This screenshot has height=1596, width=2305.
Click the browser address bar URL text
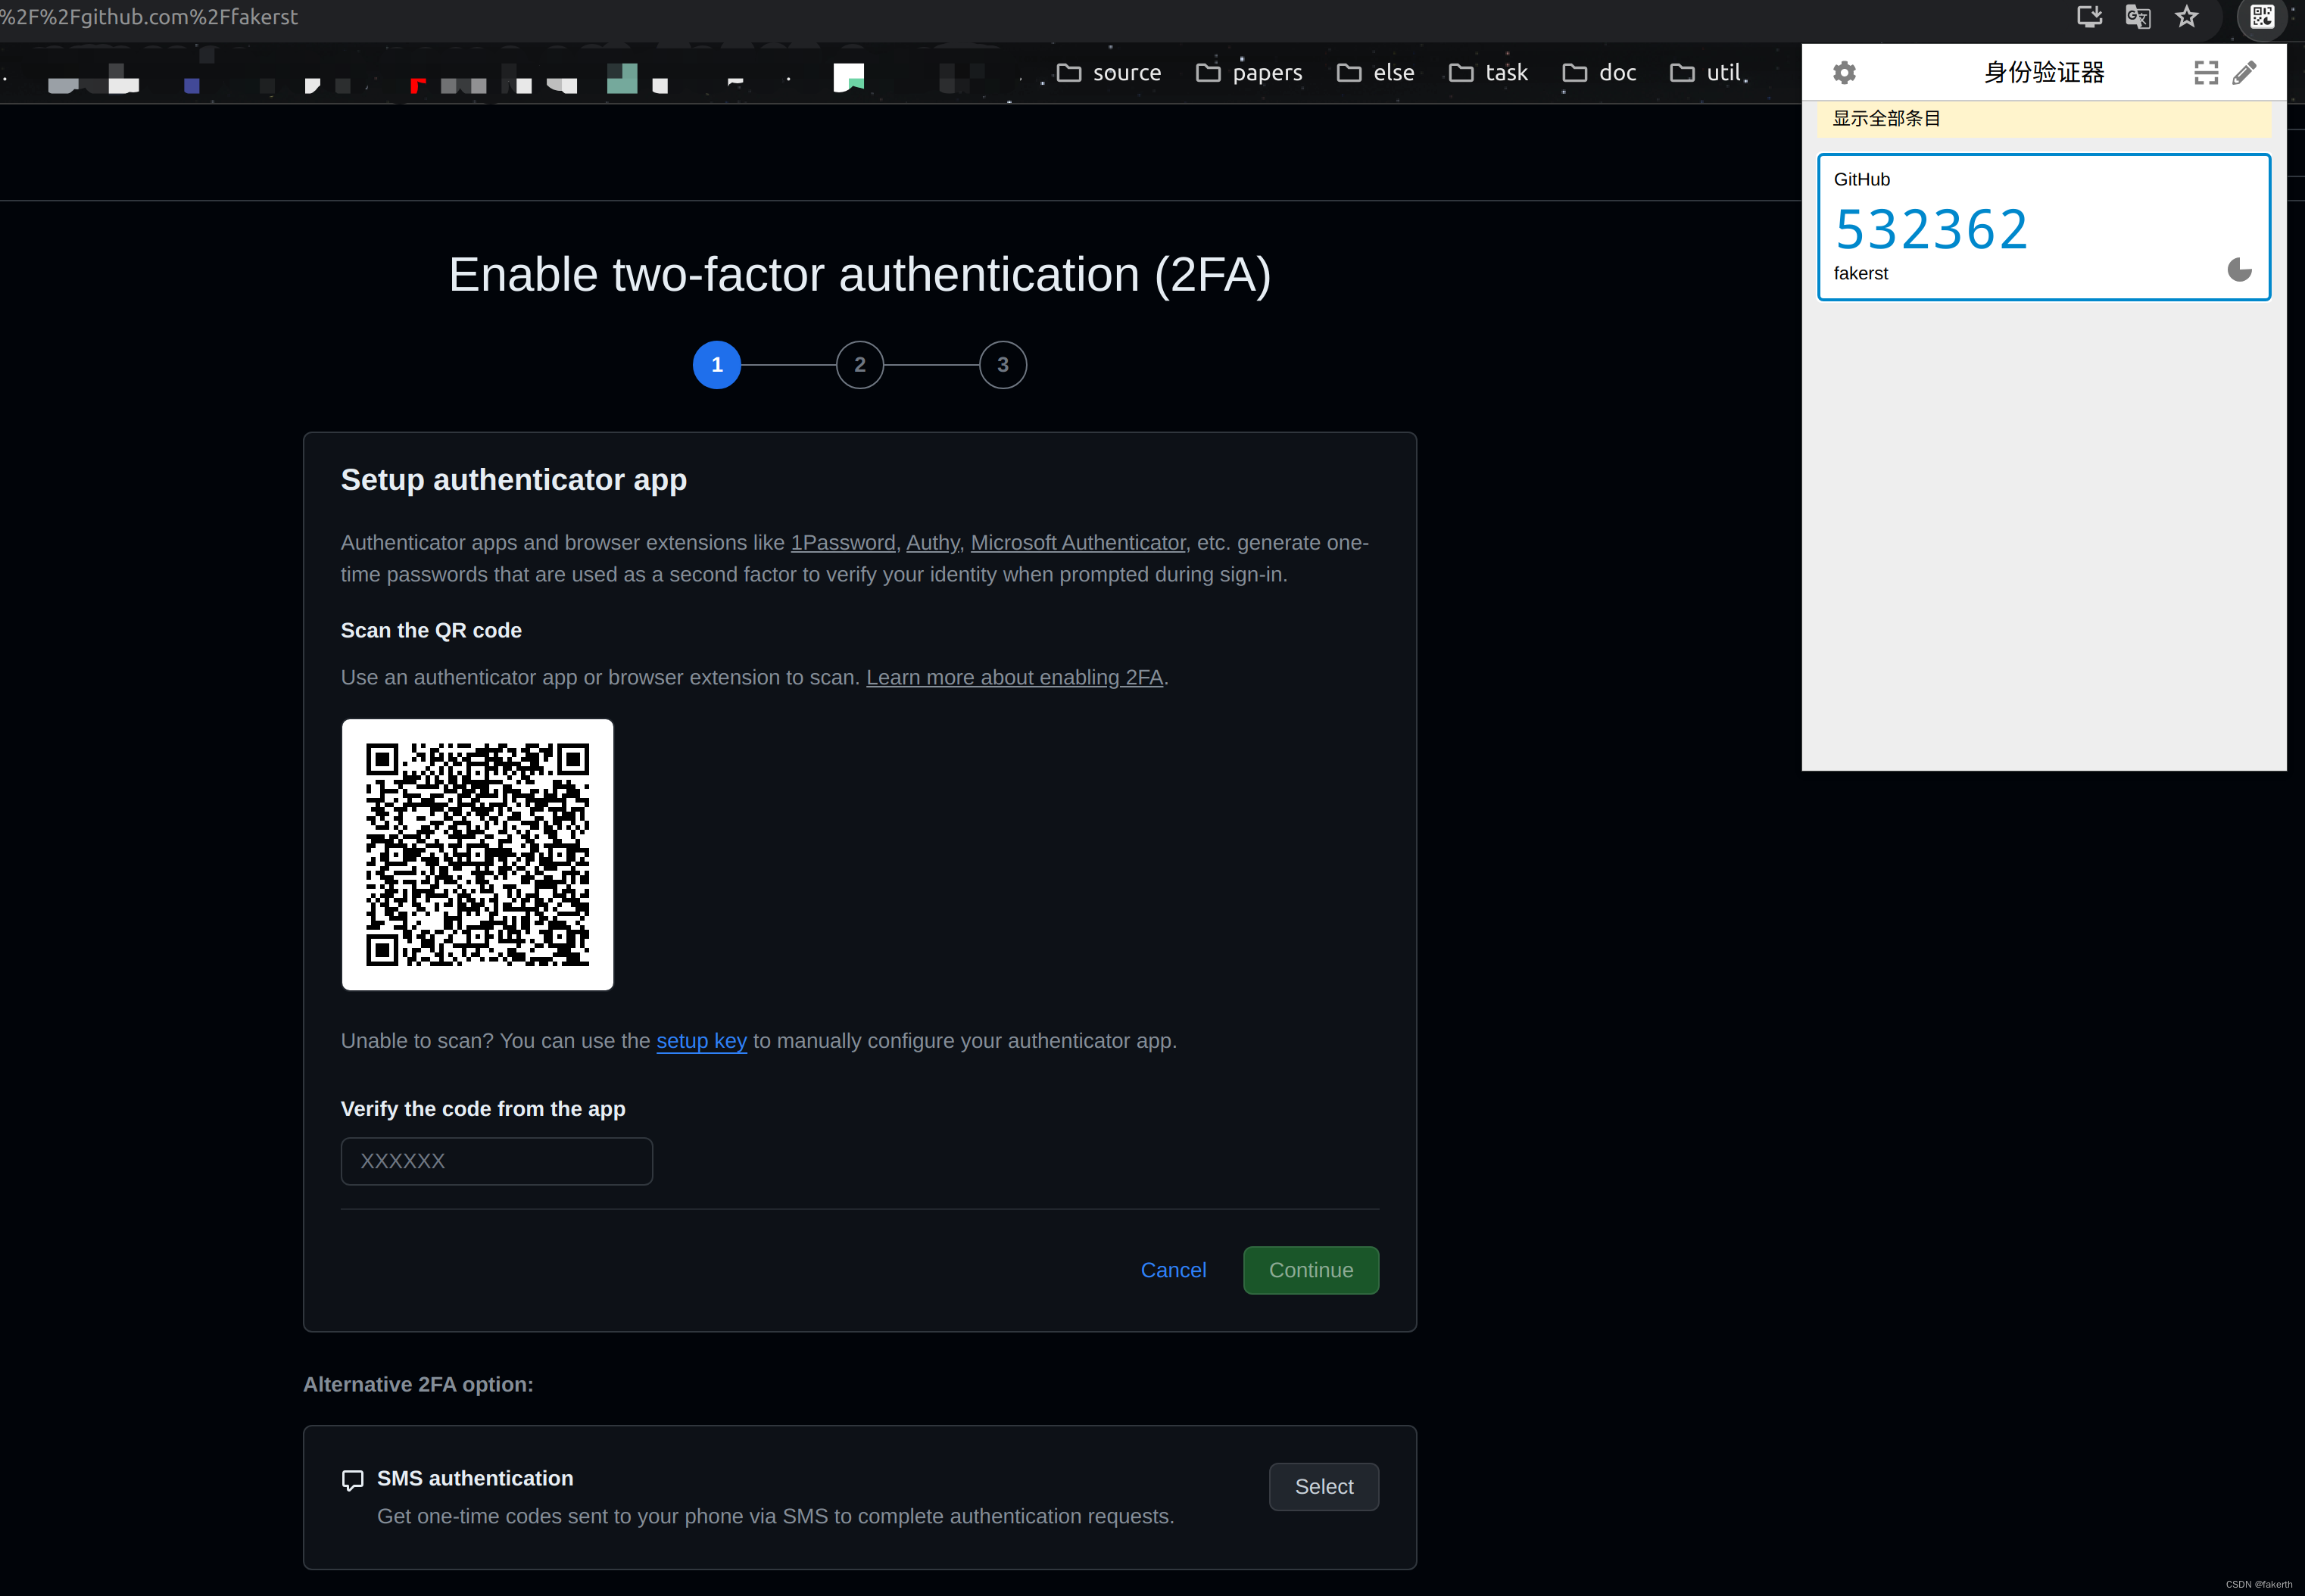[x=149, y=17]
